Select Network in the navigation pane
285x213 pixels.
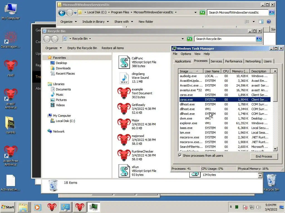click(58, 131)
